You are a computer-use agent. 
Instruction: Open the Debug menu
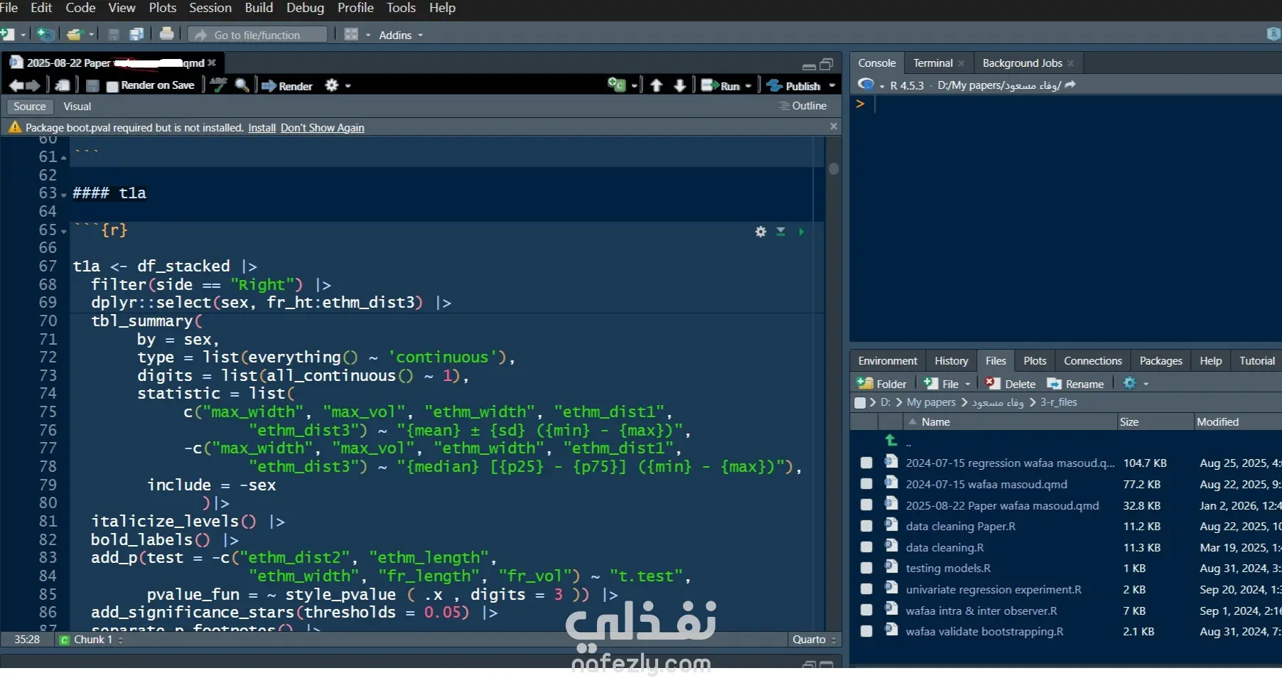305,8
